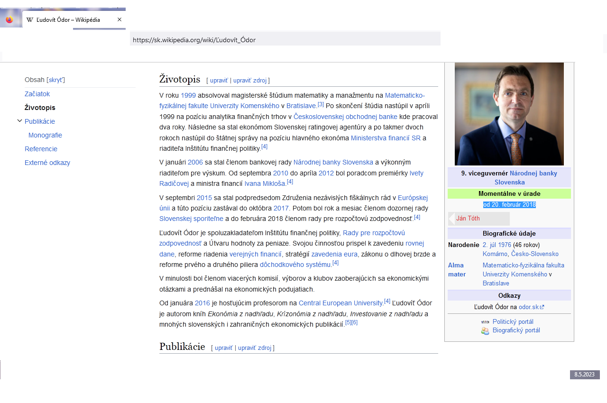
Task: Go to Externé odkazy in the contents
Action: 47,163
